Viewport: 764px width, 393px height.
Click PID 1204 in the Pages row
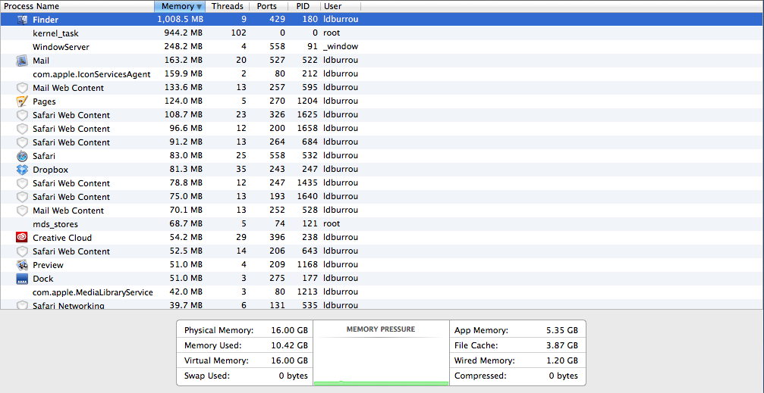tap(308, 101)
